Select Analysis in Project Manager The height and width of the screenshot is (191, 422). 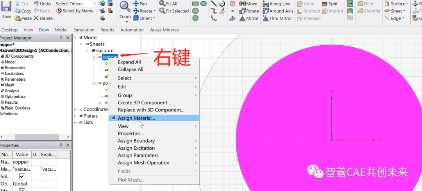tap(12, 91)
